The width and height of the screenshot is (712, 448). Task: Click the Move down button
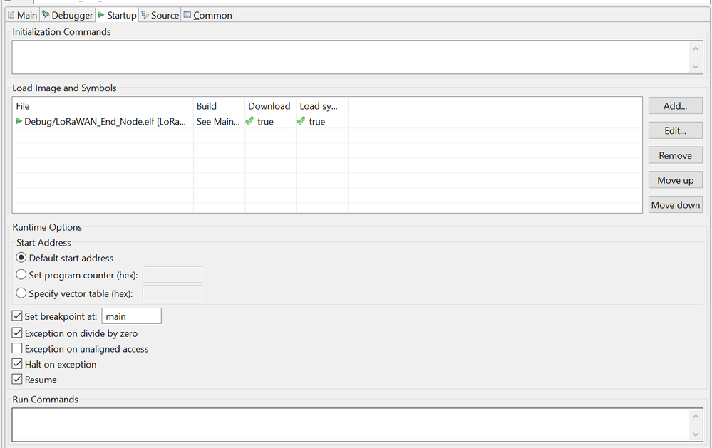coord(675,205)
